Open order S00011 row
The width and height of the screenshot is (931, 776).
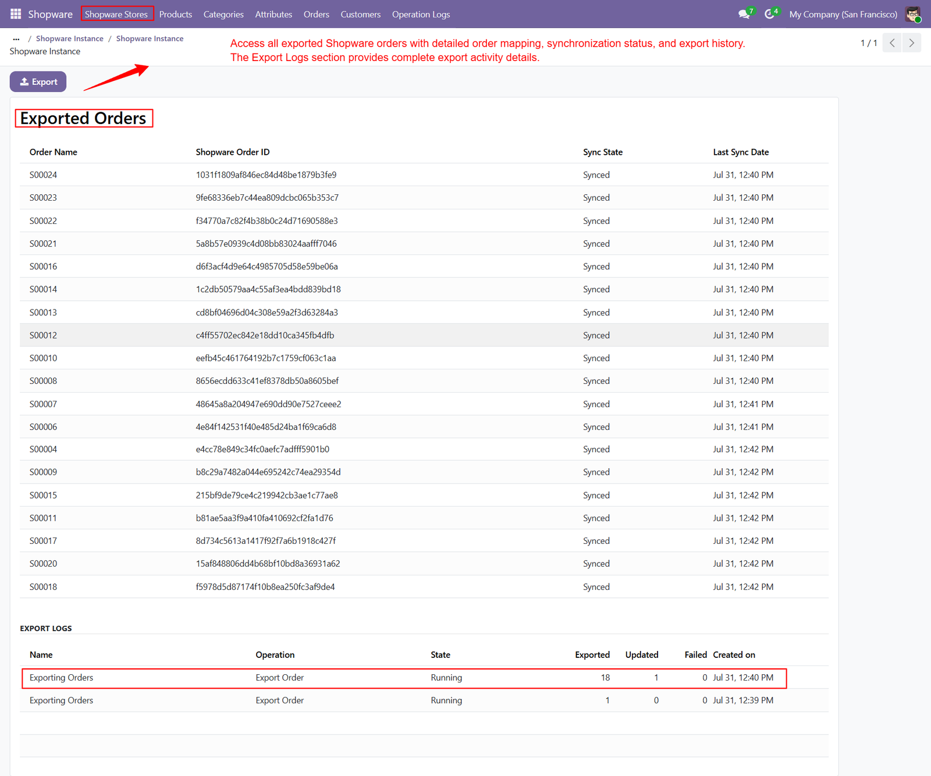click(424, 518)
